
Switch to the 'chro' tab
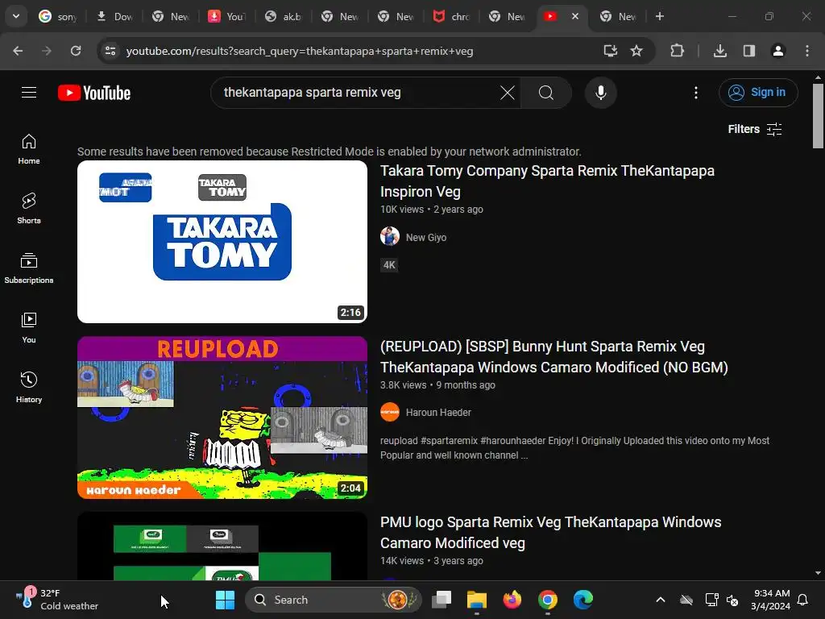point(453,17)
